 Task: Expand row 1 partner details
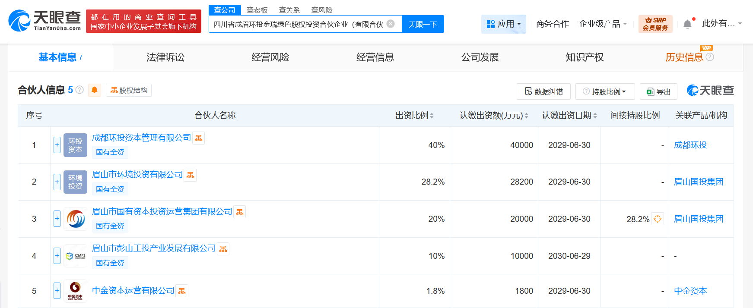tap(57, 145)
